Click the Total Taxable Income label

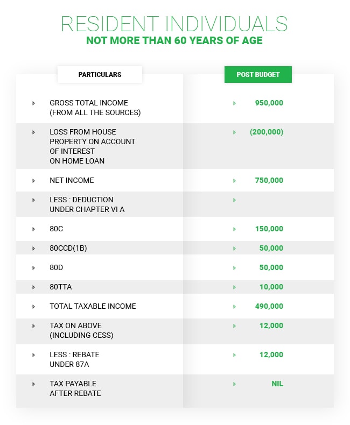pyautogui.click(x=93, y=307)
